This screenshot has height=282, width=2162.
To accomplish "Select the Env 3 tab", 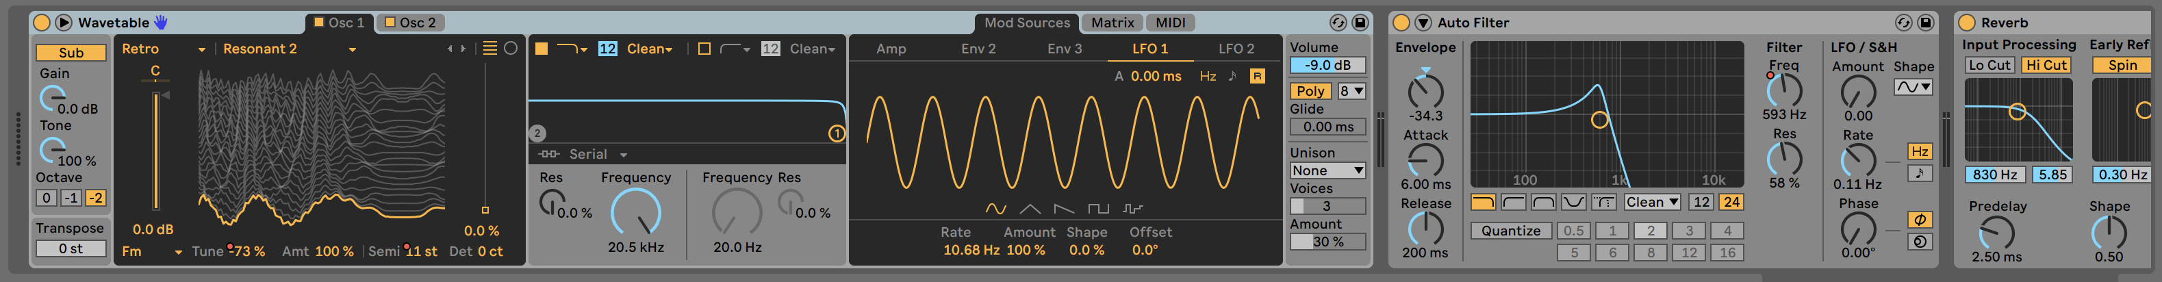I will 1064,49.
